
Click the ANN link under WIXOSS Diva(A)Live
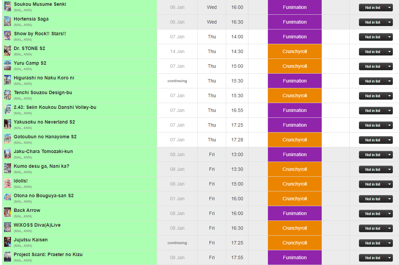(x=27, y=231)
